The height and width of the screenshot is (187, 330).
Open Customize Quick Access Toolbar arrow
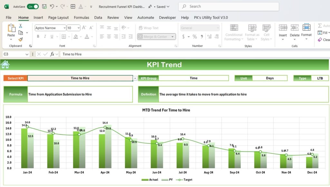tap(91, 7)
